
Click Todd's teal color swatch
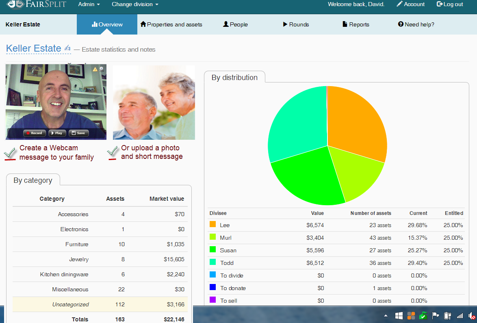coord(212,262)
